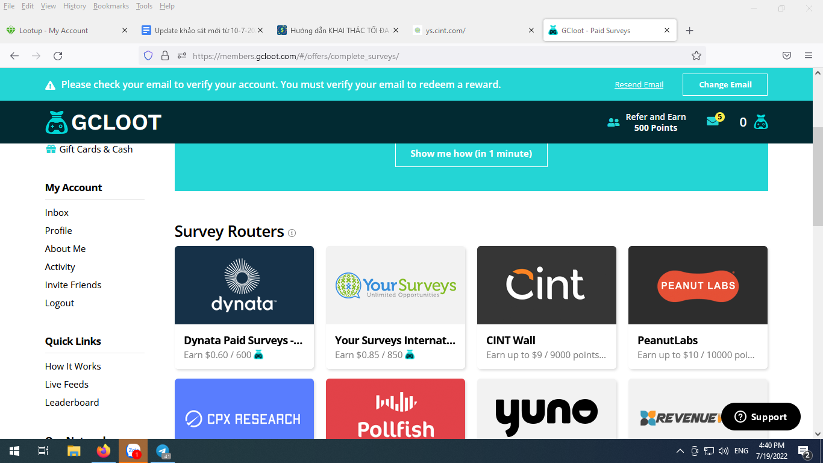Close the ys.cint.com tab

(531, 31)
